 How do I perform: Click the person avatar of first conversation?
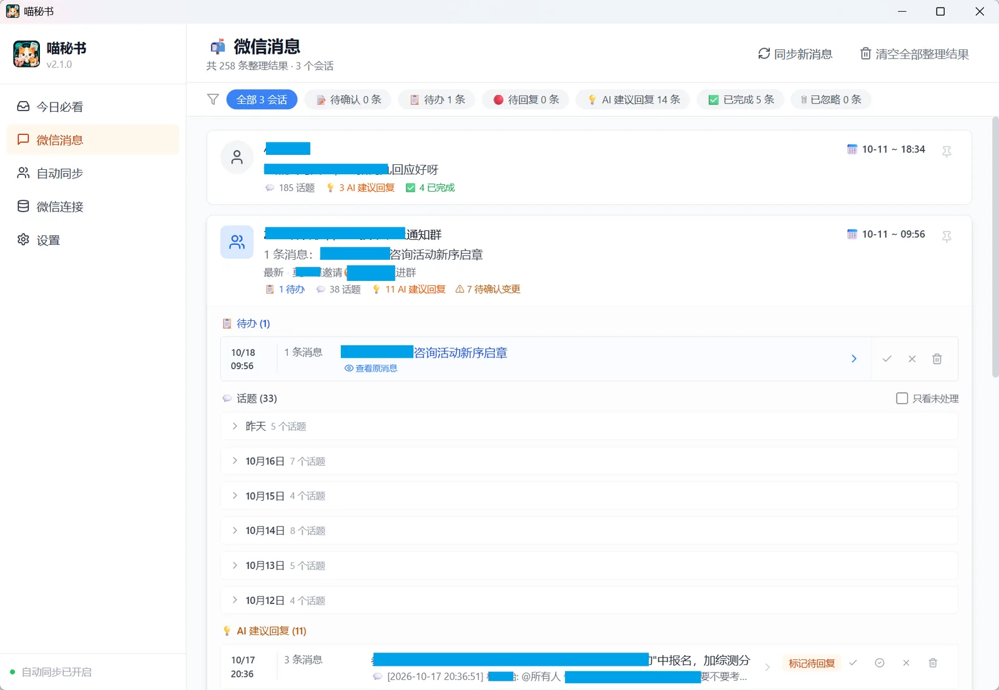tap(237, 157)
